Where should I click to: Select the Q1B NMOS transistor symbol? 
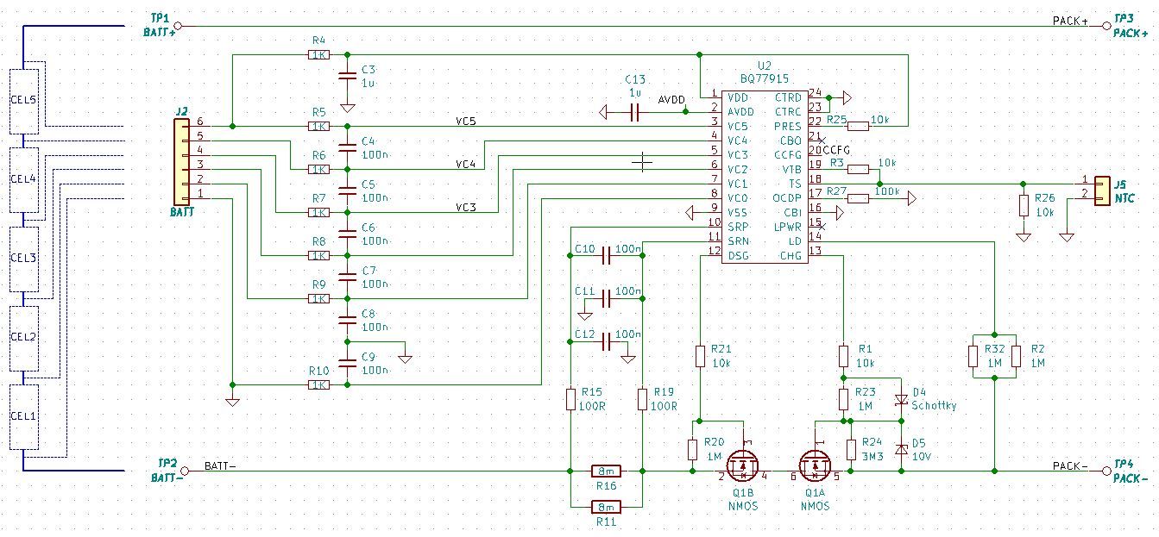pyautogui.click(x=741, y=466)
